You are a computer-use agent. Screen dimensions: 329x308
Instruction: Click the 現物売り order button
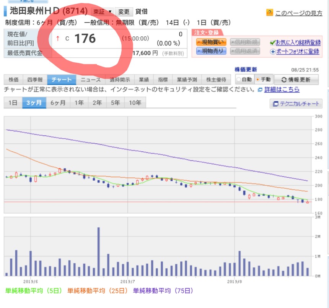pos(211,51)
